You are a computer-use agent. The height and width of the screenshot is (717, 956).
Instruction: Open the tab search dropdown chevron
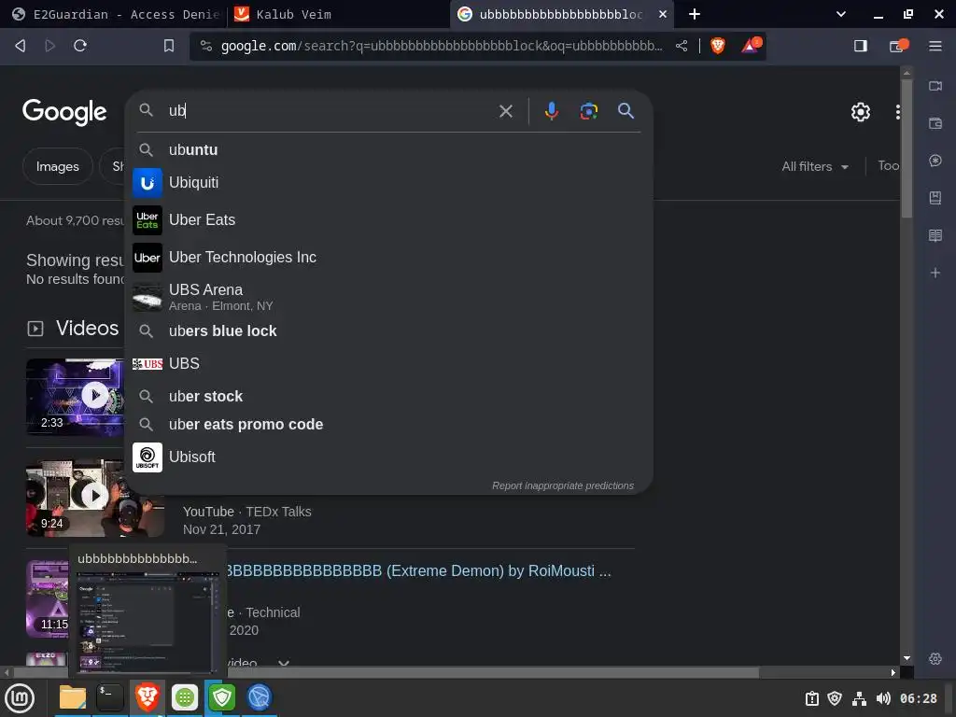coord(841,14)
